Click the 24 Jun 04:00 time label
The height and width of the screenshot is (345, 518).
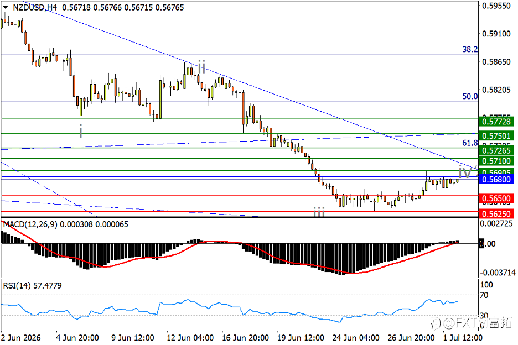coord(355,338)
